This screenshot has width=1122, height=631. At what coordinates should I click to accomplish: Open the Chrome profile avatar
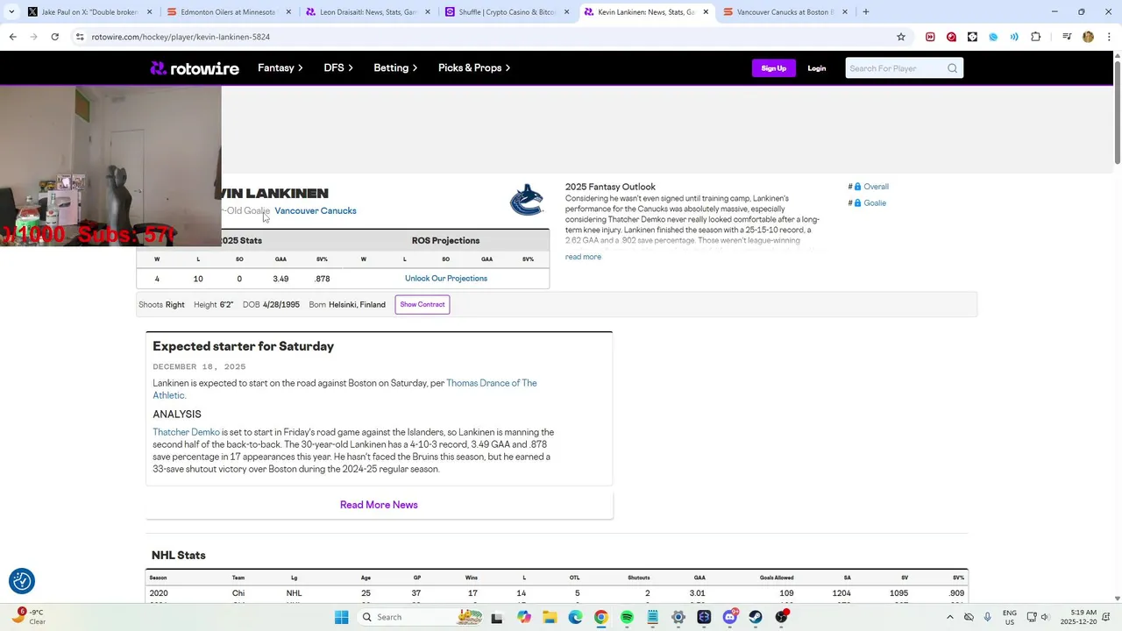coord(1088,37)
